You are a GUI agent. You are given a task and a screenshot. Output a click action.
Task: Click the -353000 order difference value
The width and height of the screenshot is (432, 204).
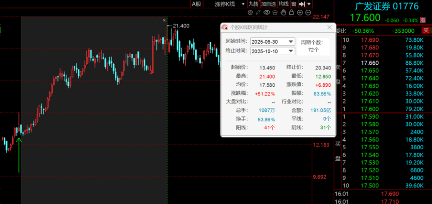403,31
